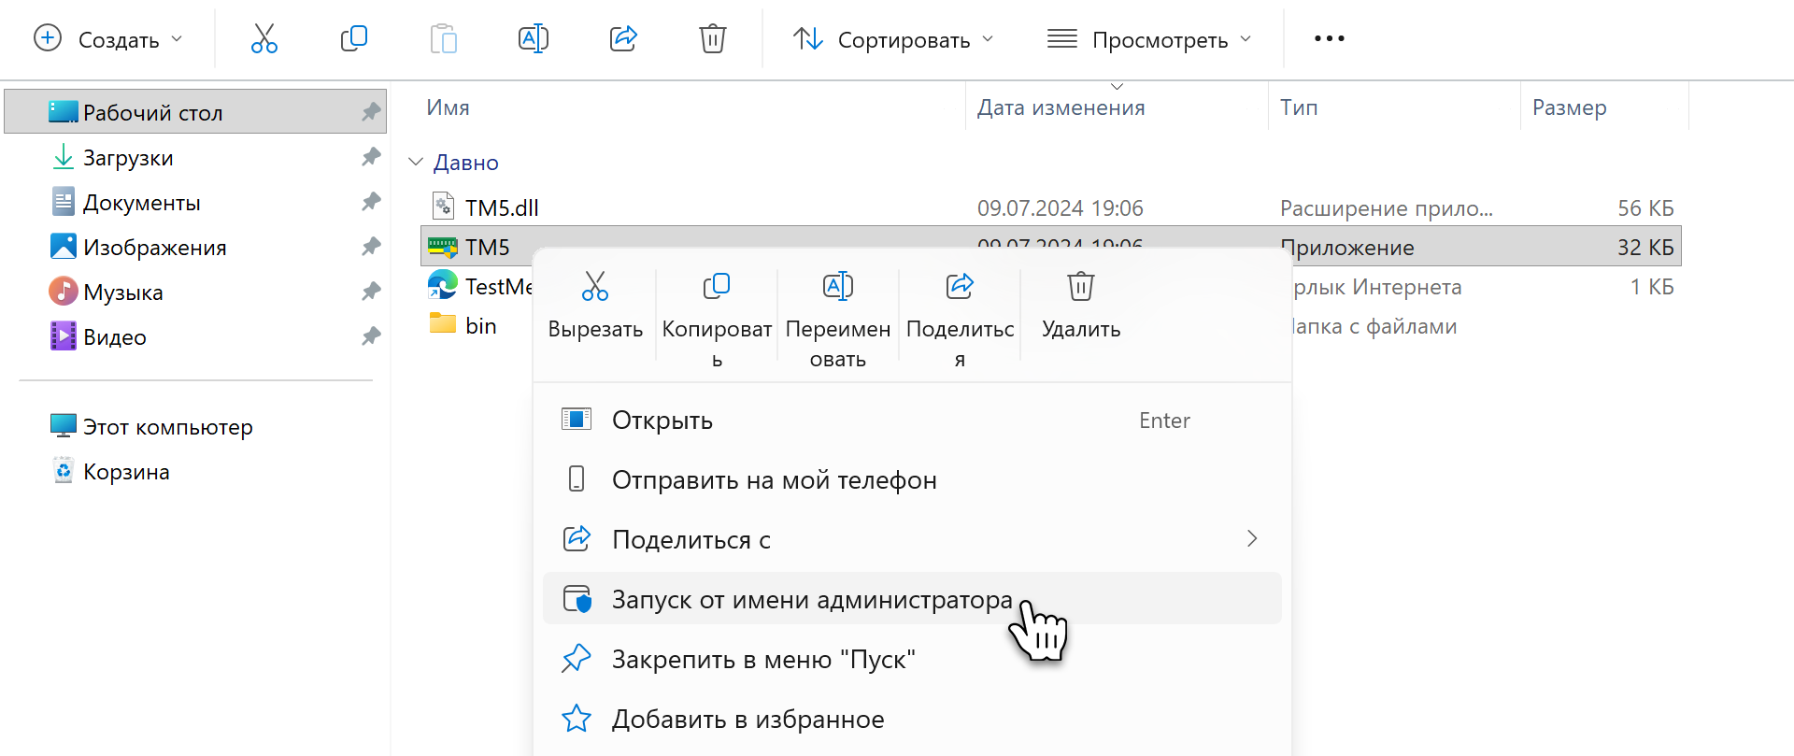Show more options with three dots button

click(1329, 39)
